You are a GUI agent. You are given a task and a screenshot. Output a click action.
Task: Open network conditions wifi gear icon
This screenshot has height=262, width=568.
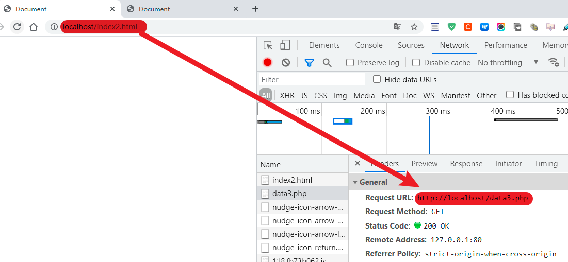(x=554, y=62)
